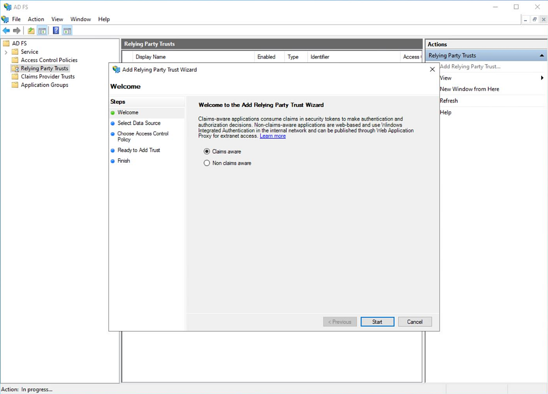
Task: Click the Help question mark toolbar icon
Action: [56, 30]
